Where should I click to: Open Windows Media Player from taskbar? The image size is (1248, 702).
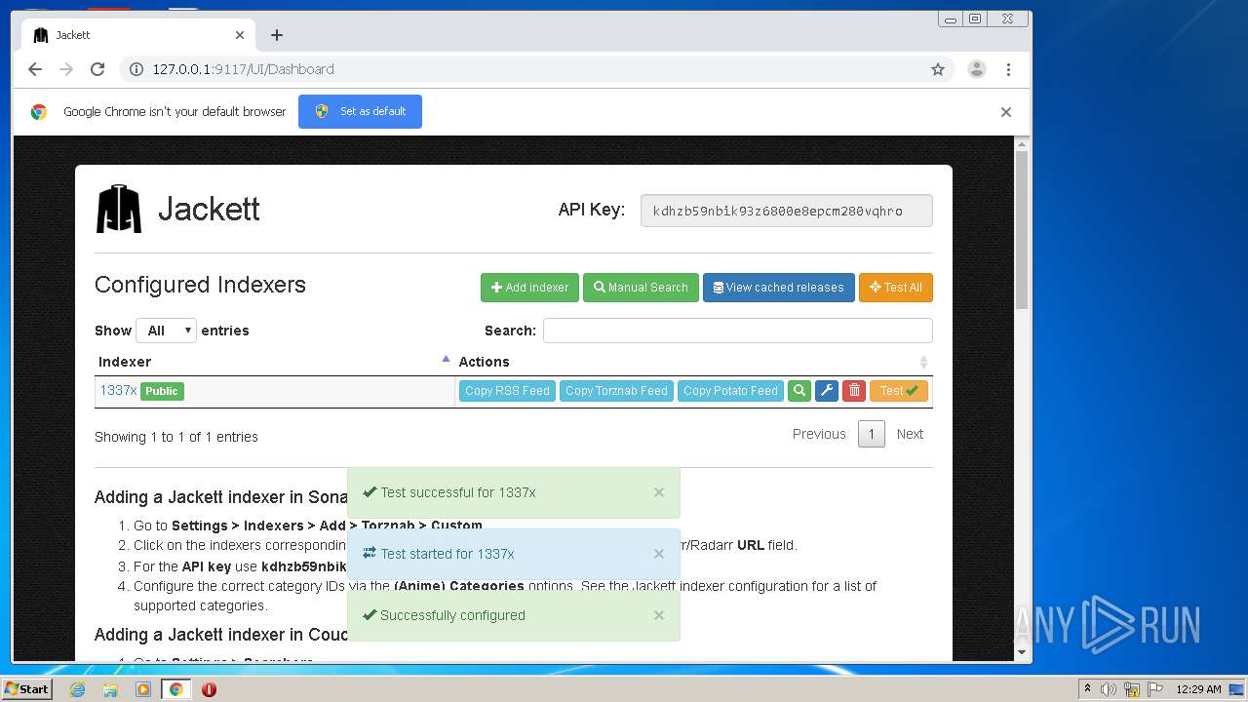[x=143, y=689]
